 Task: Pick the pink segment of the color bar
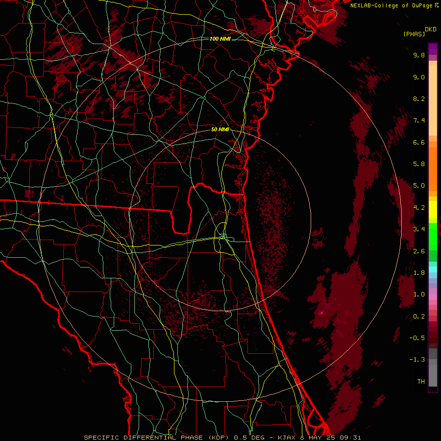coord(433,297)
